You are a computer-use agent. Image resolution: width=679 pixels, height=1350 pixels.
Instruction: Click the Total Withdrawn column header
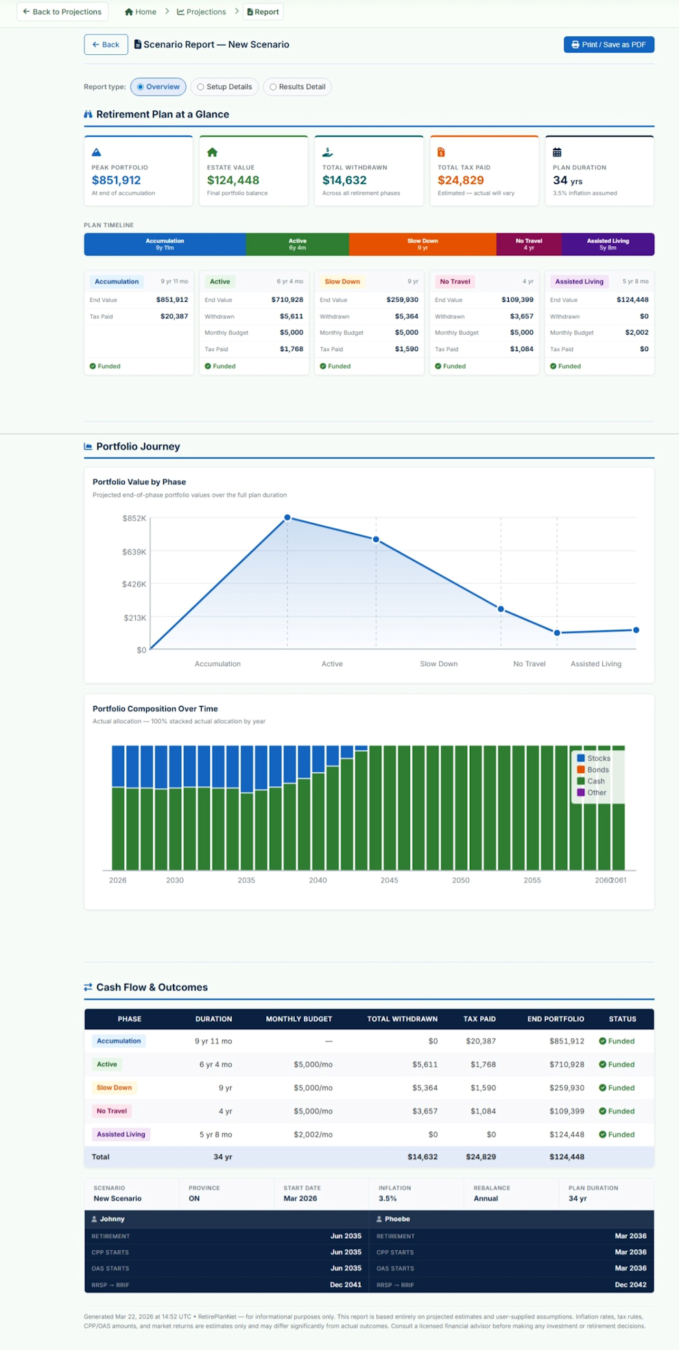coord(402,1019)
